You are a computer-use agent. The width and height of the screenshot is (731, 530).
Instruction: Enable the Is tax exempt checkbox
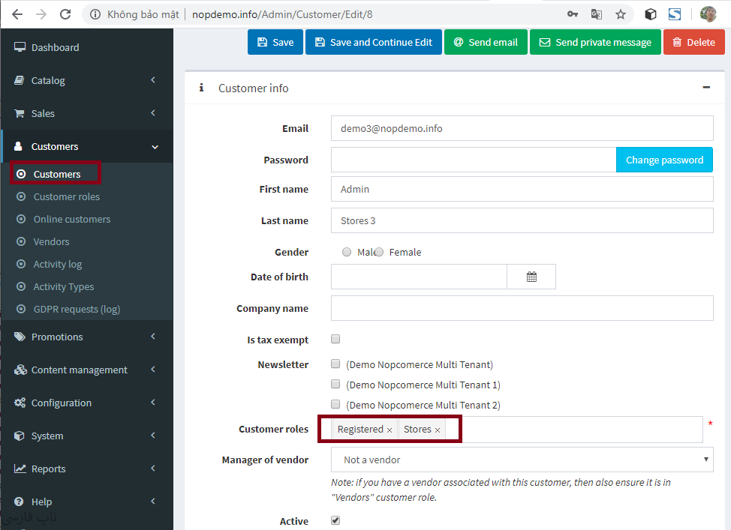pyautogui.click(x=335, y=339)
